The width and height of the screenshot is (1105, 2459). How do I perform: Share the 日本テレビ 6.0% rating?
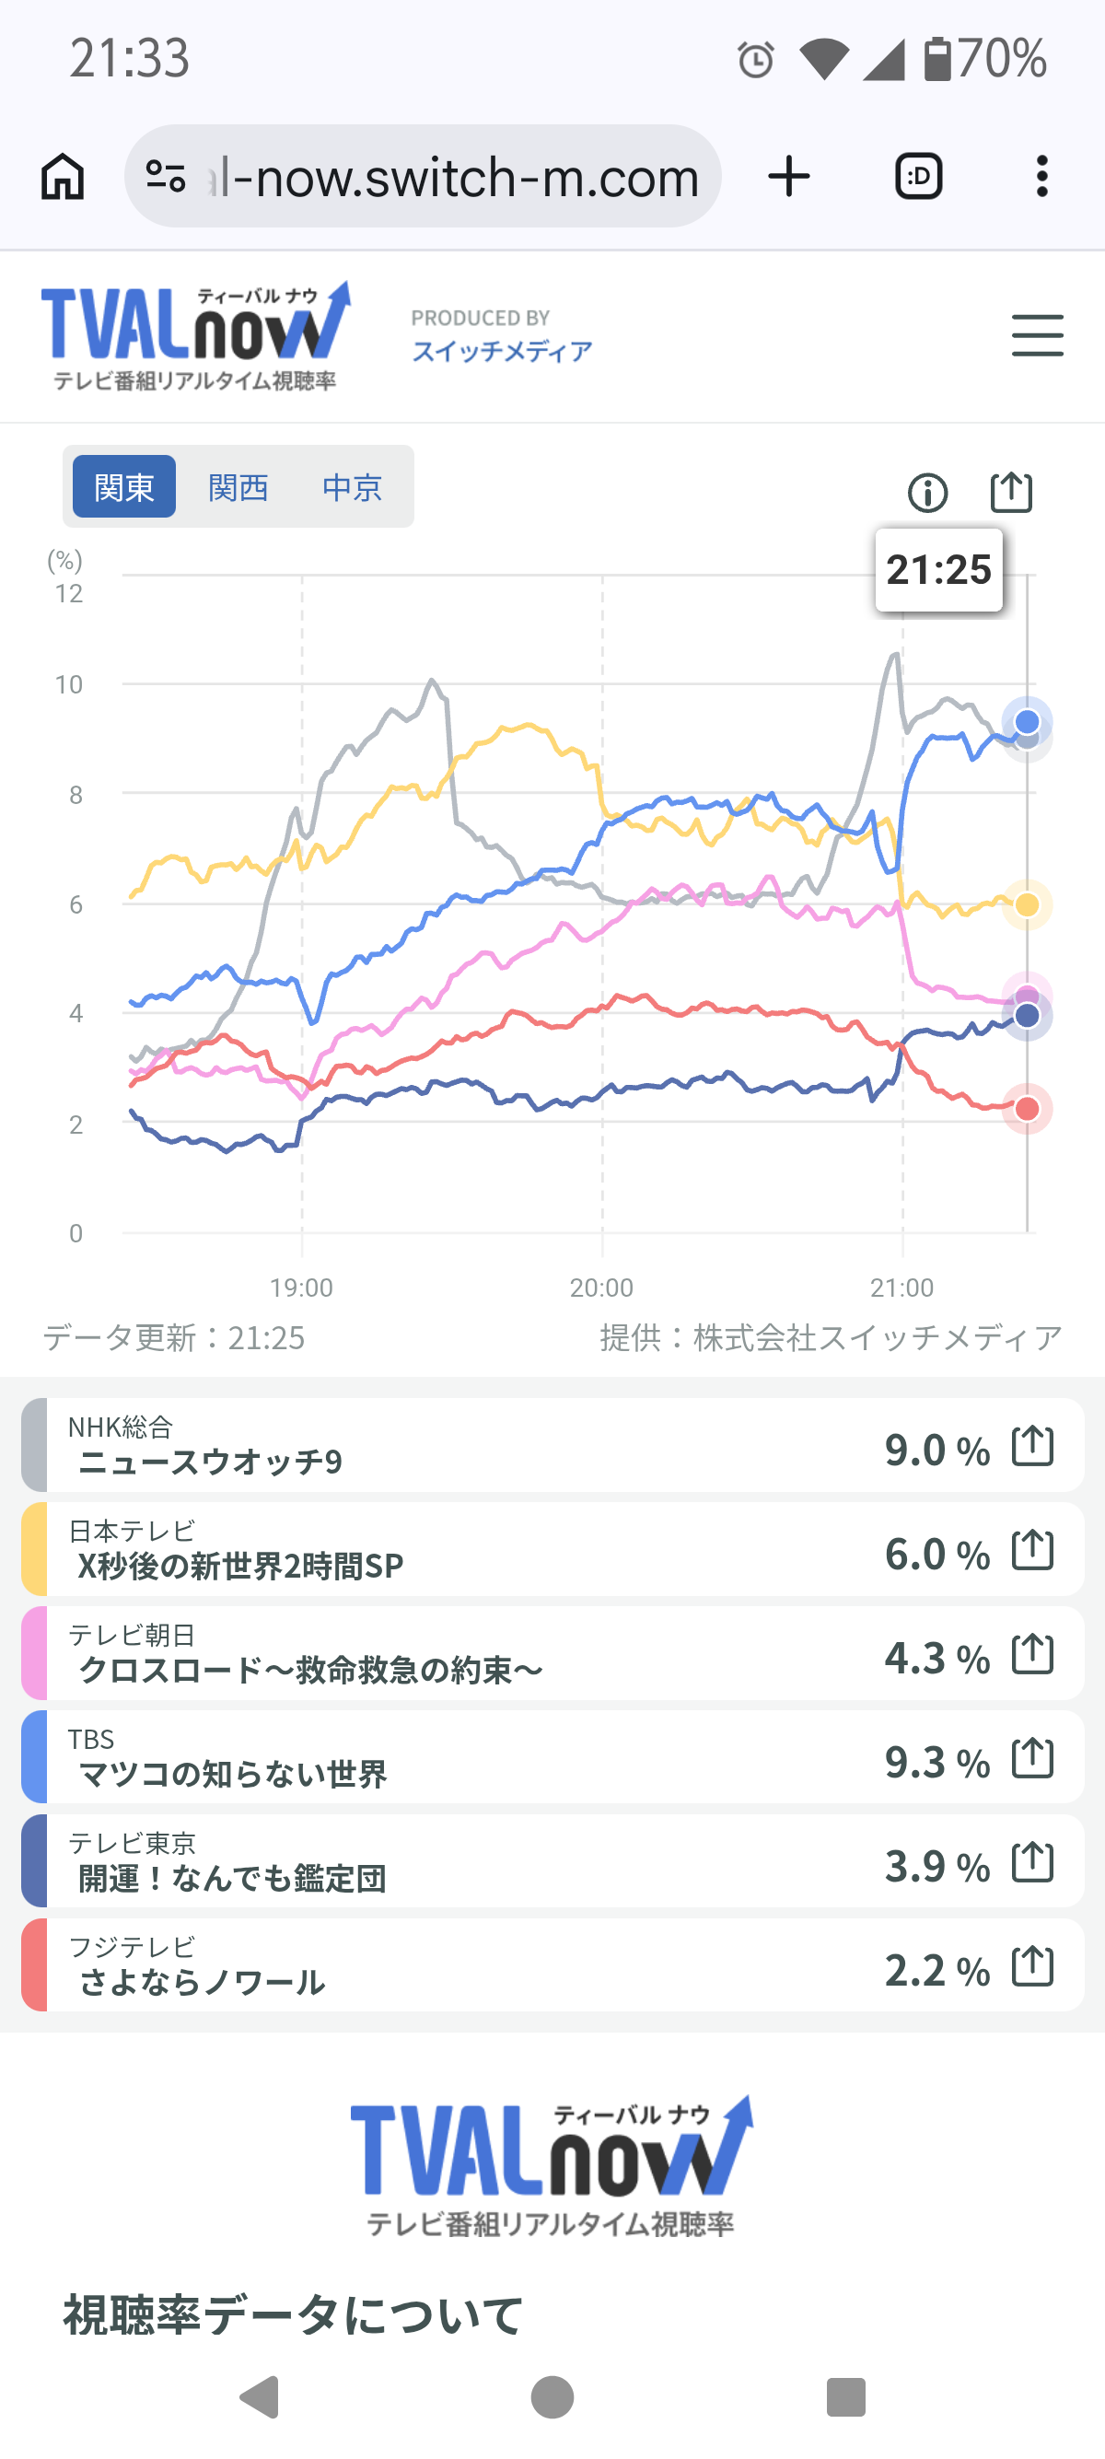pos(1032,1549)
